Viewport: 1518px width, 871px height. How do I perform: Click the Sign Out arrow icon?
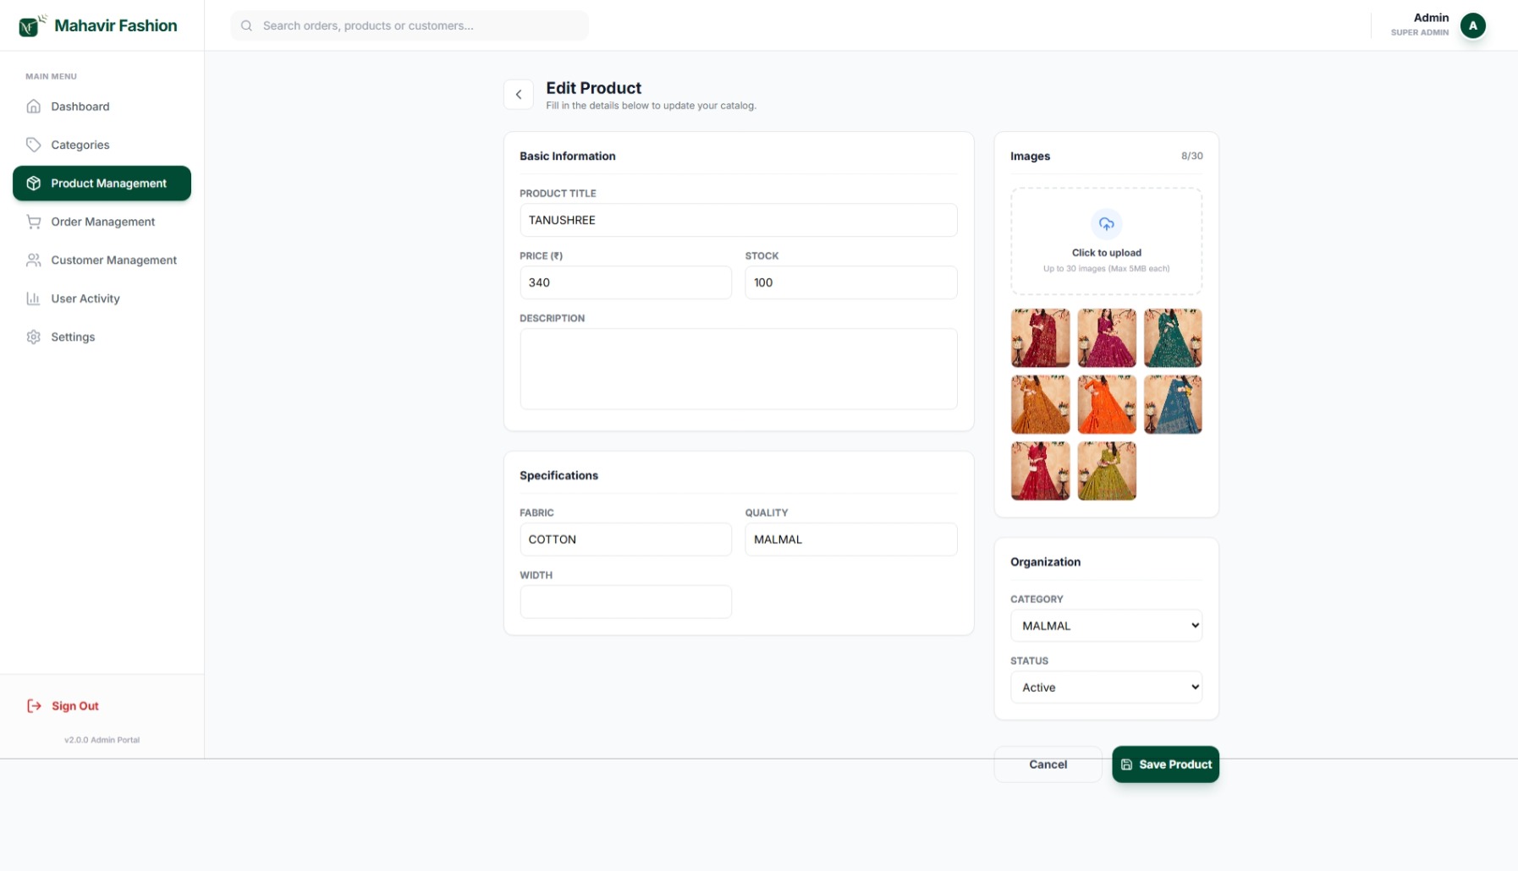tap(34, 706)
